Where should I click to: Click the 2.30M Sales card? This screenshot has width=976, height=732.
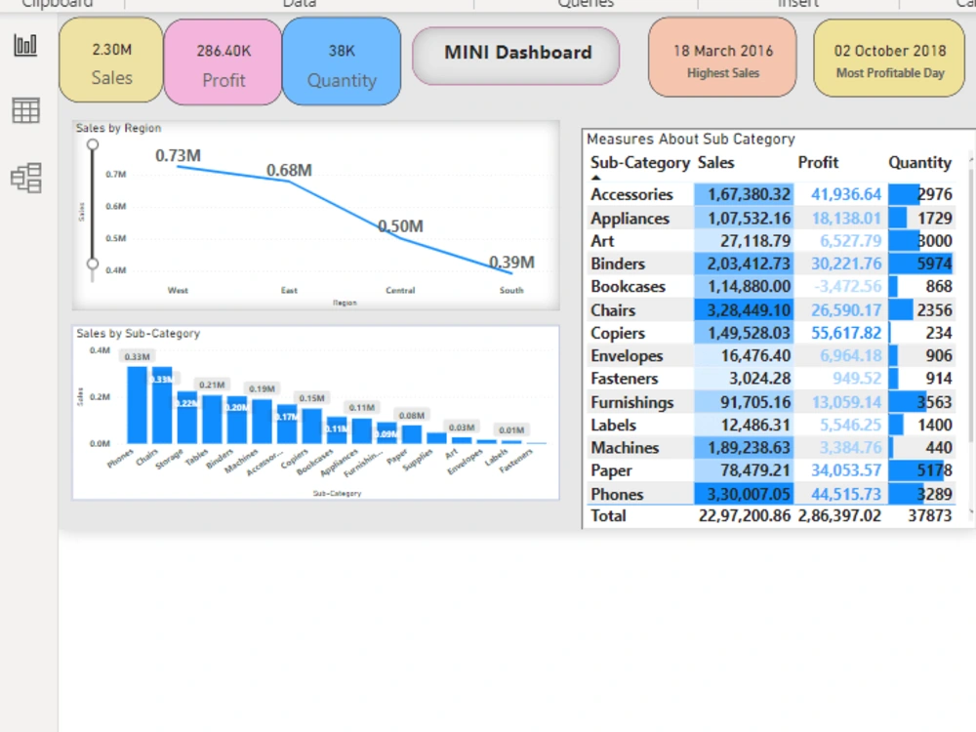click(x=110, y=61)
